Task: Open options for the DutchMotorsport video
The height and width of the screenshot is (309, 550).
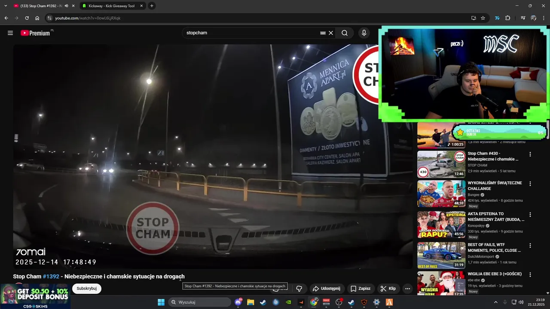Action: point(530,245)
